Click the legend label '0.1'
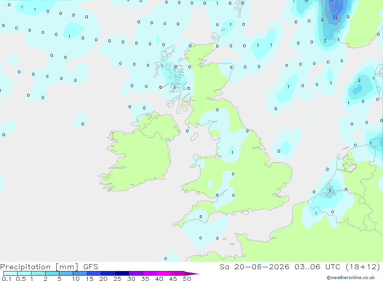This screenshot has width=383, height=281. [7, 279]
